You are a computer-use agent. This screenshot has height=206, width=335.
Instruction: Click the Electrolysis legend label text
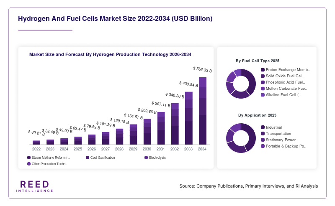[x=157, y=158]
